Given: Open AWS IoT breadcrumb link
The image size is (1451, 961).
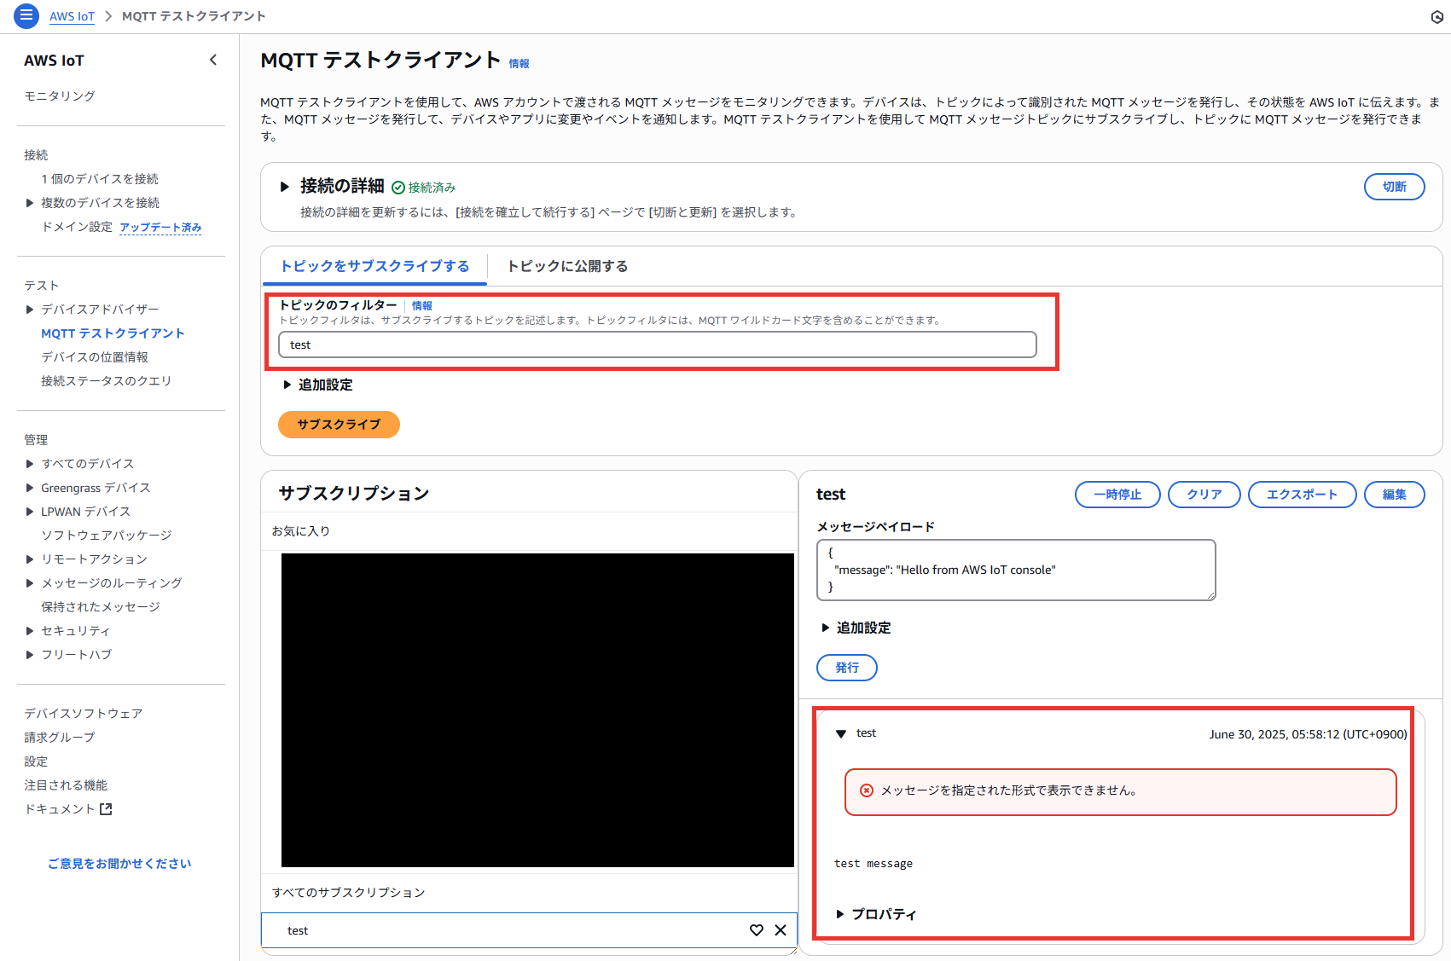Looking at the screenshot, I should coord(72,16).
